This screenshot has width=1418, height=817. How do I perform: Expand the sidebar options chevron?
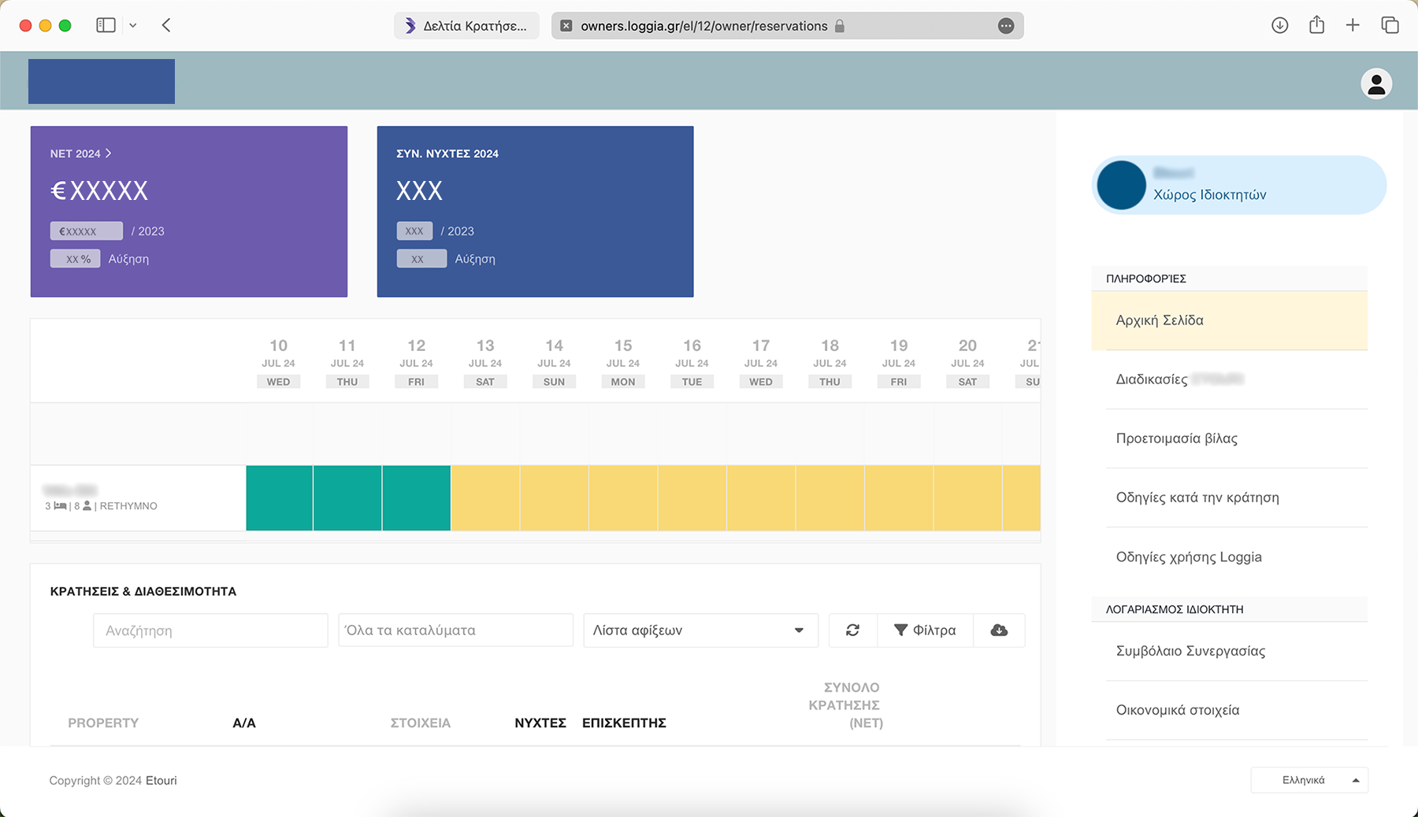click(133, 25)
